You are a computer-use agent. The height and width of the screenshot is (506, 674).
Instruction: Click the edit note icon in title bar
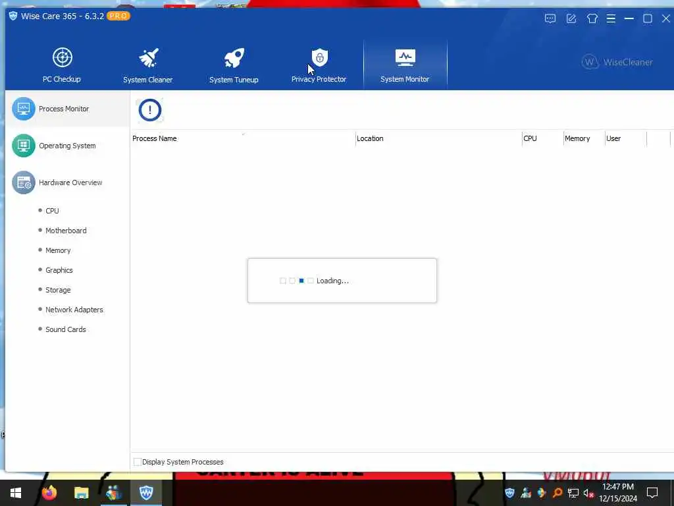click(x=571, y=18)
